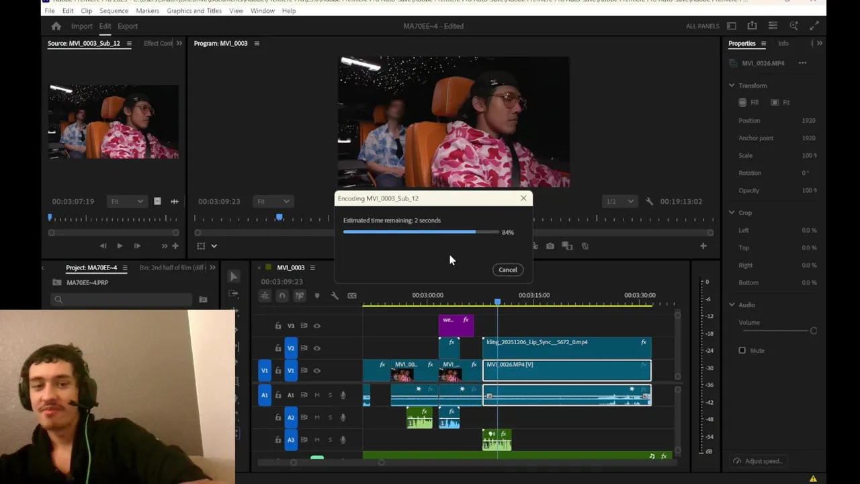Open the Workspaces icon next to ALL PANELS

pyautogui.click(x=732, y=26)
